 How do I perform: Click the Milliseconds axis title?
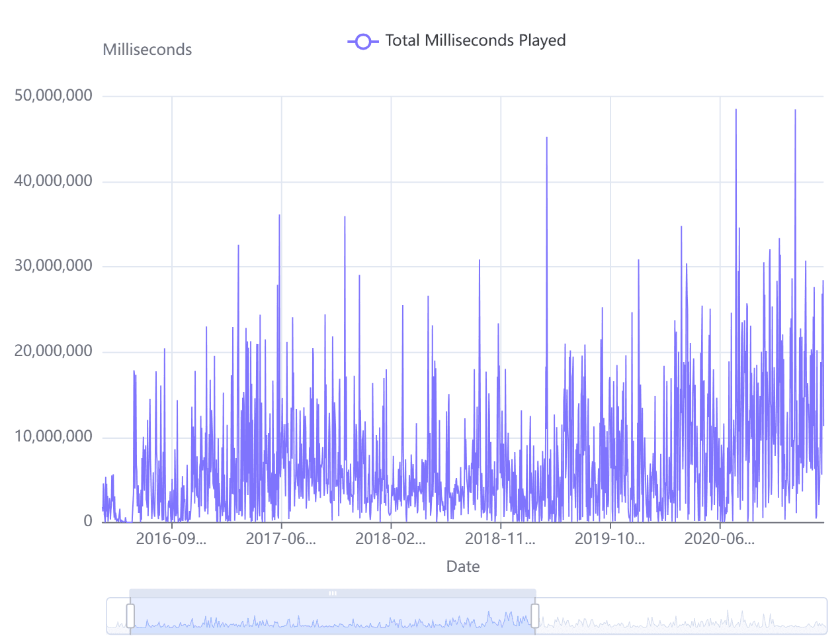coord(147,50)
